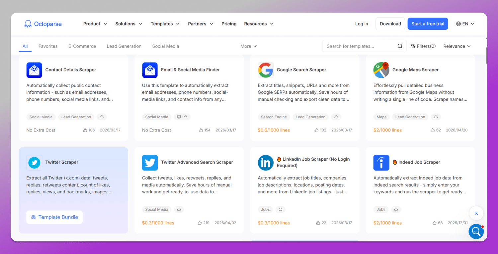Image resolution: width=498 pixels, height=254 pixels.
Task: Click the LinkedIn Job Scraper logo icon
Action: pos(266,163)
